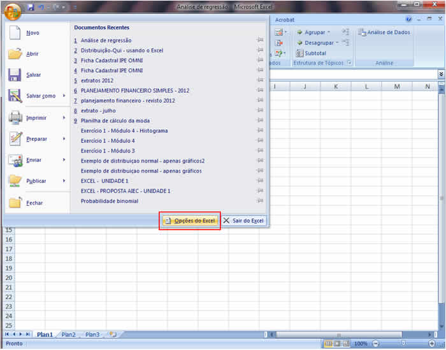The width and height of the screenshot is (446, 350).
Task: Click the Subtotal icon in ribbon
Action: coord(300,54)
